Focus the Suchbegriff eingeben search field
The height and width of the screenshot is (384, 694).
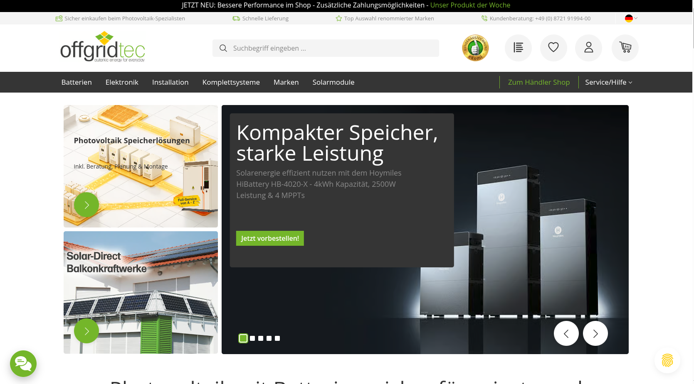tap(326, 48)
